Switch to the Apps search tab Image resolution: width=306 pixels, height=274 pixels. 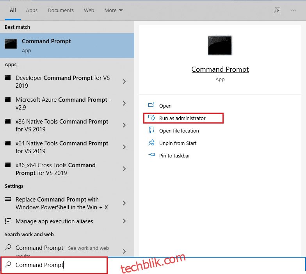pyautogui.click(x=32, y=10)
